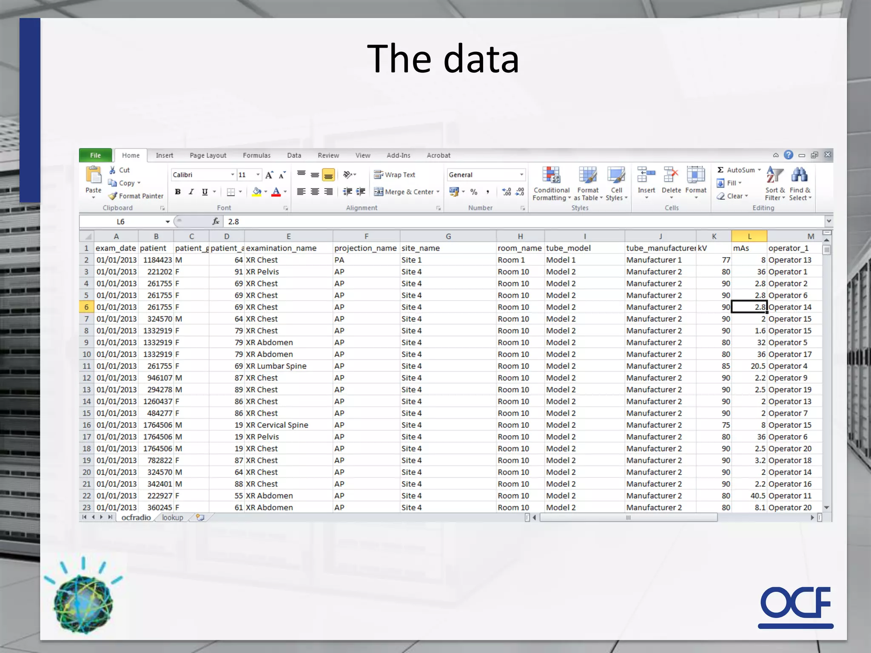Open Conditional Formatting menu
The width and height of the screenshot is (871, 653).
(x=552, y=184)
